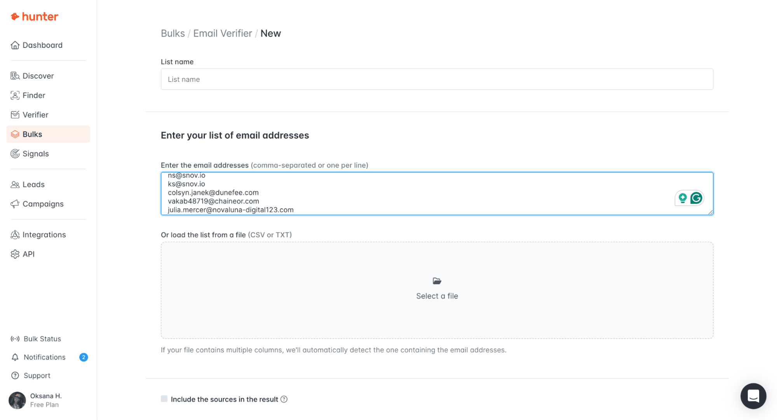Viewport: 777px width, 420px height.
Task: Go to the Finder section
Action: click(33, 95)
